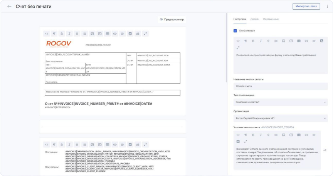Image resolution: width=333 pixels, height=176 pixels.
Task: Open the three-dot menu in the top right
Action: coord(327,7)
